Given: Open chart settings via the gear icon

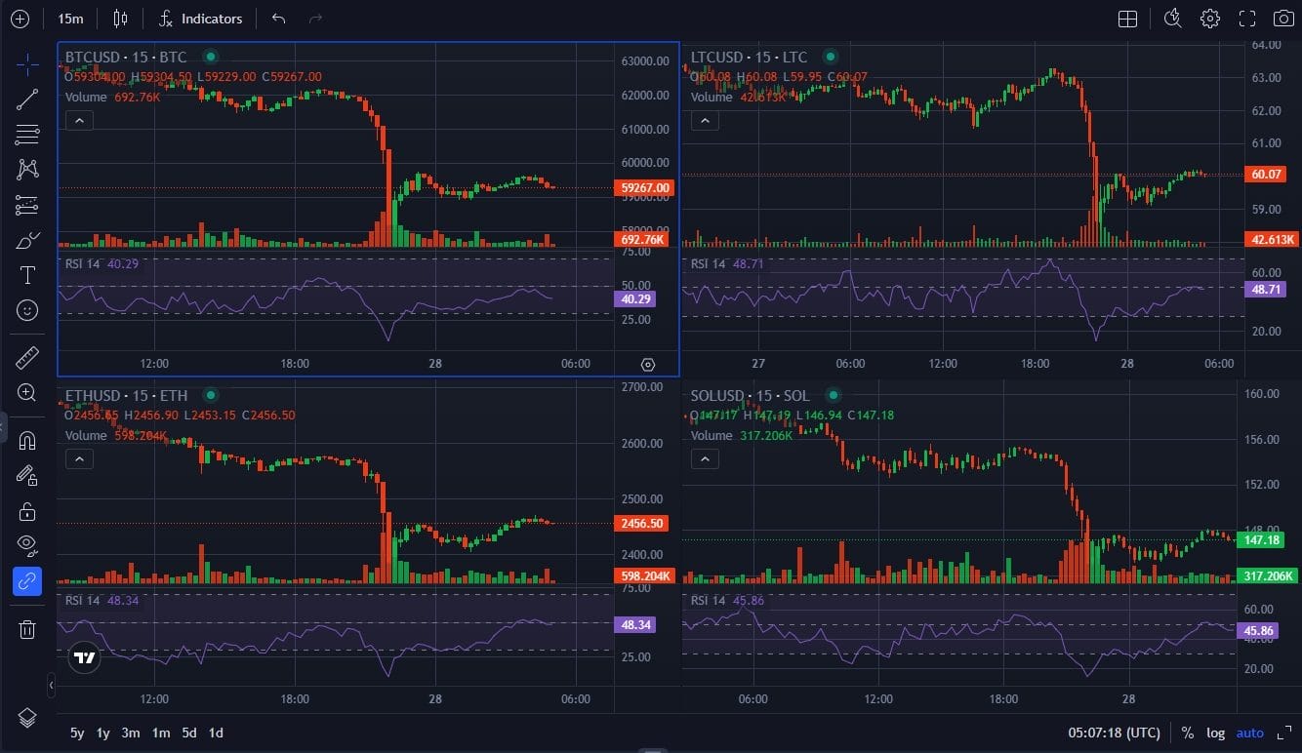Looking at the screenshot, I should pyautogui.click(x=1209, y=18).
